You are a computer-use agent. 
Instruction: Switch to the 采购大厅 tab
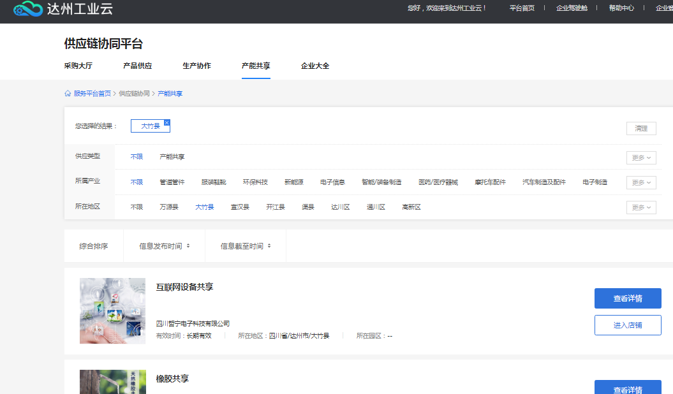click(78, 66)
